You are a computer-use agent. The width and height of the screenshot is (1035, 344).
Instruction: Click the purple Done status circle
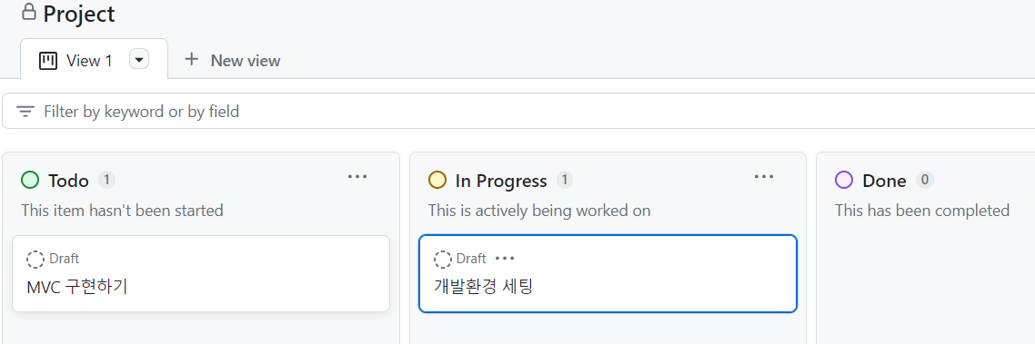(x=844, y=180)
